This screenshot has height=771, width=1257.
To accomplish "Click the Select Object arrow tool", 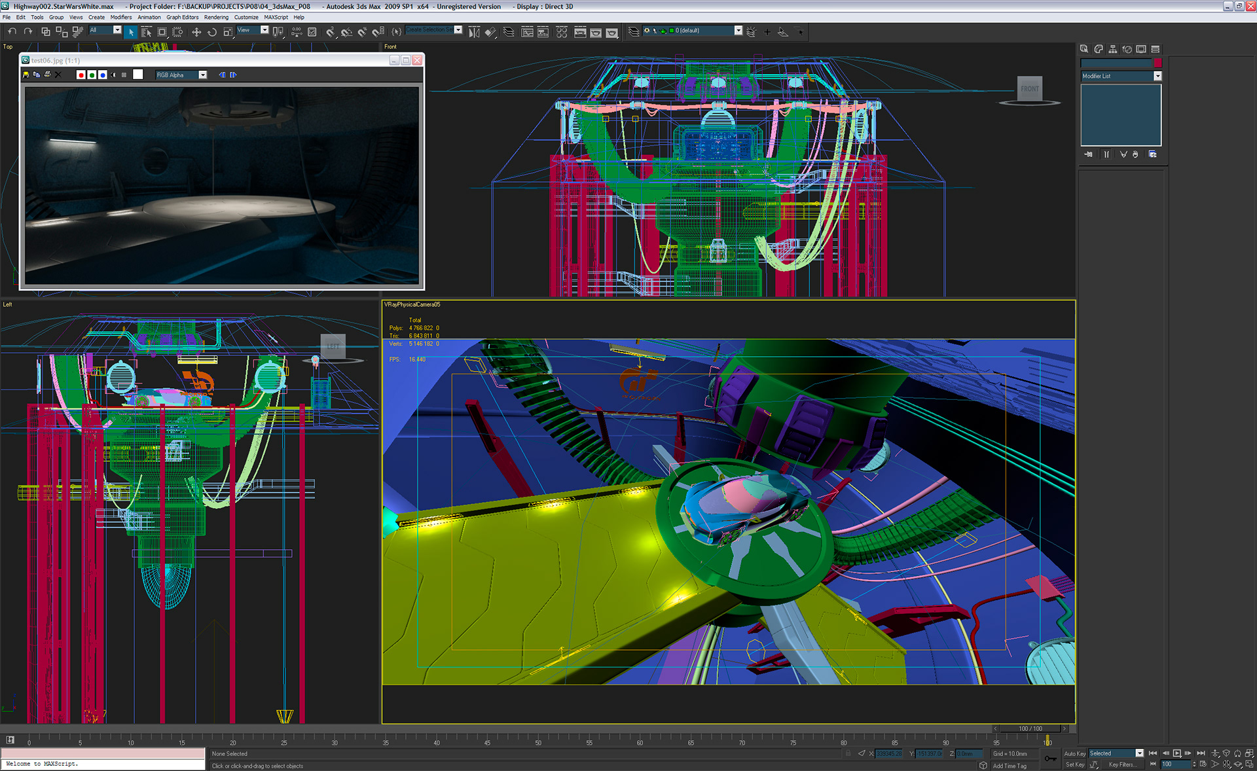I will coord(131,31).
